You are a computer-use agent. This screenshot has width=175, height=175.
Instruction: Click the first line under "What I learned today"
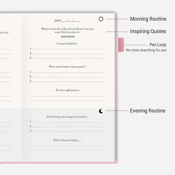67,146
